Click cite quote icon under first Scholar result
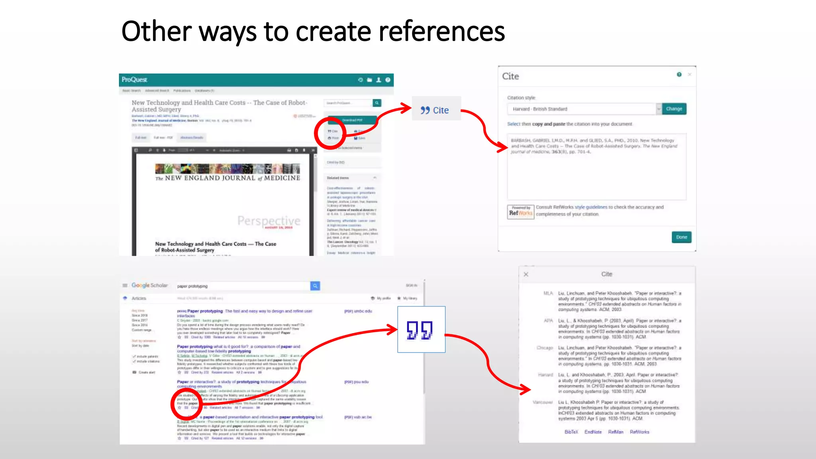816x459 pixels. coord(186,337)
